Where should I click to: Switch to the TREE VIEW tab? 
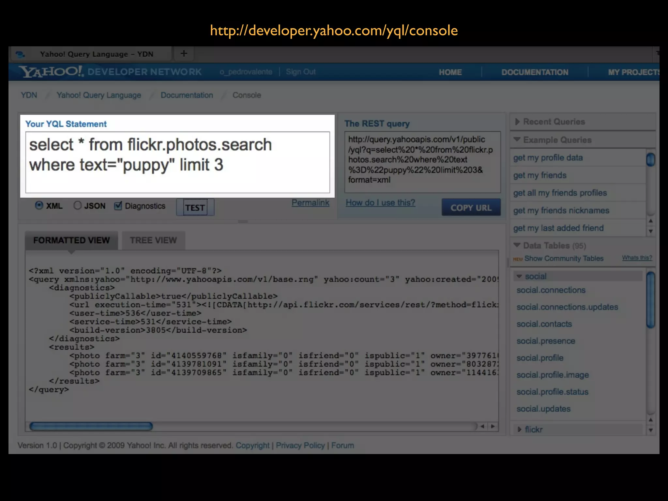(153, 240)
